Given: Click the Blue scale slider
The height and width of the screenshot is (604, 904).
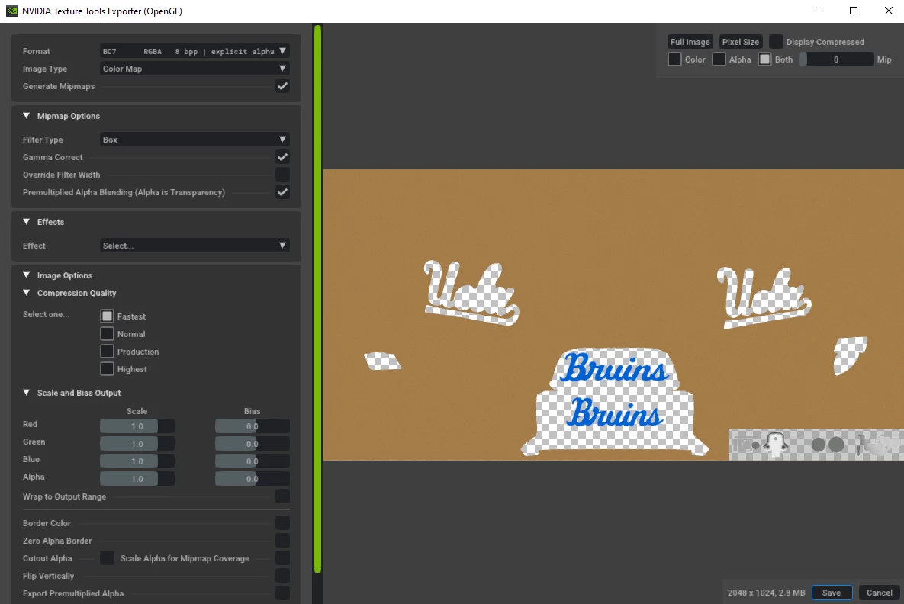Looking at the screenshot, I should pyautogui.click(x=137, y=461).
